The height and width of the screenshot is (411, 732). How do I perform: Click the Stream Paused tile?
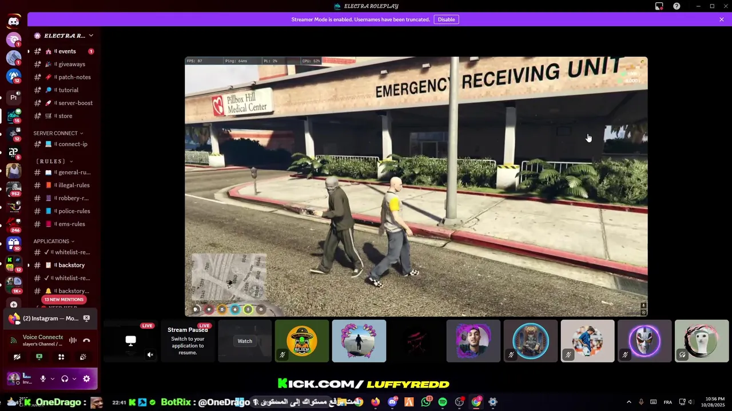pyautogui.click(x=188, y=341)
